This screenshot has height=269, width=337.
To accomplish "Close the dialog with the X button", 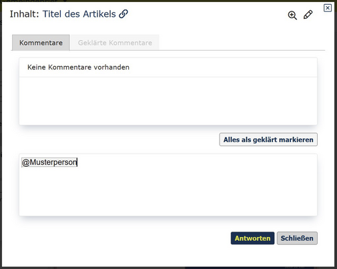I will click(x=328, y=8).
